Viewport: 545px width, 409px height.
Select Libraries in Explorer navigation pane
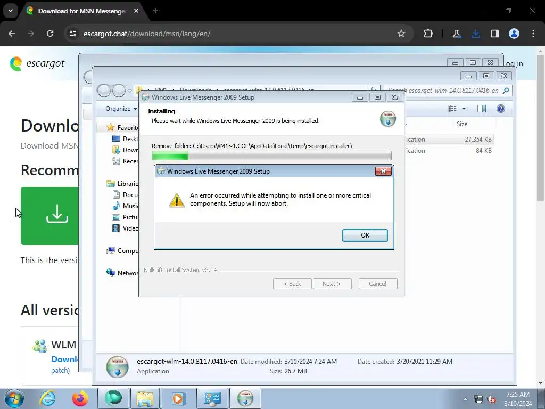pyautogui.click(x=122, y=183)
